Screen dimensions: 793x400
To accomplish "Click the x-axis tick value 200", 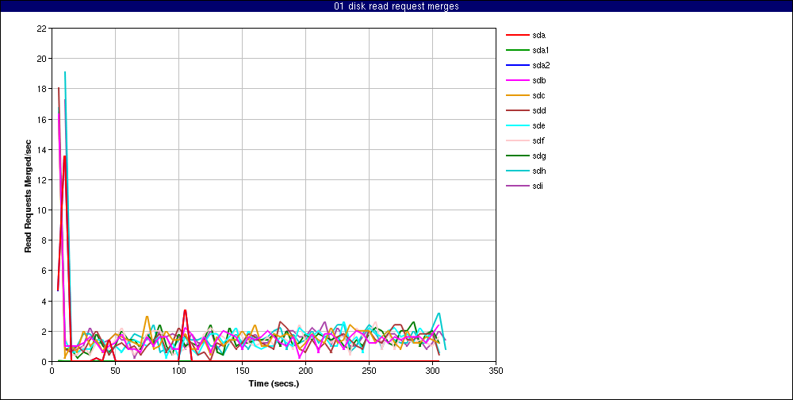I will pos(305,371).
